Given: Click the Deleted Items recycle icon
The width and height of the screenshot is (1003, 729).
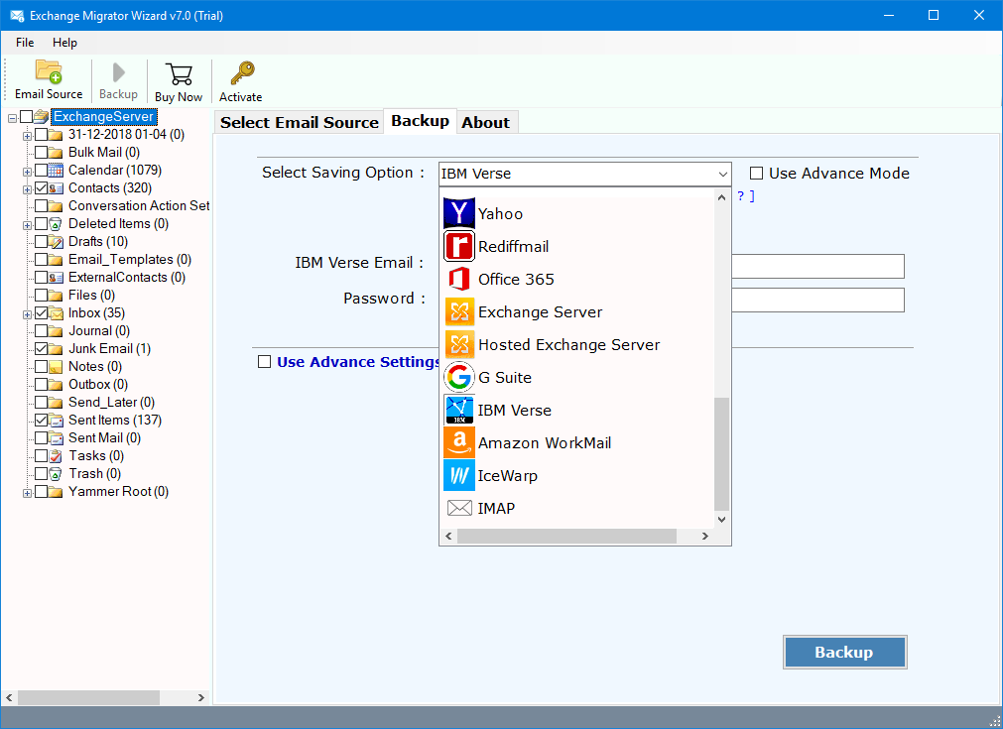Looking at the screenshot, I should pyautogui.click(x=56, y=224).
